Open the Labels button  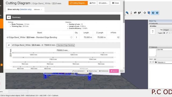103,3
